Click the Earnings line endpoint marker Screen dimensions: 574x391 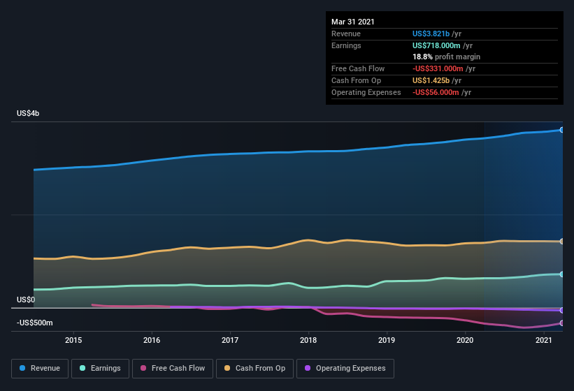tap(561, 274)
